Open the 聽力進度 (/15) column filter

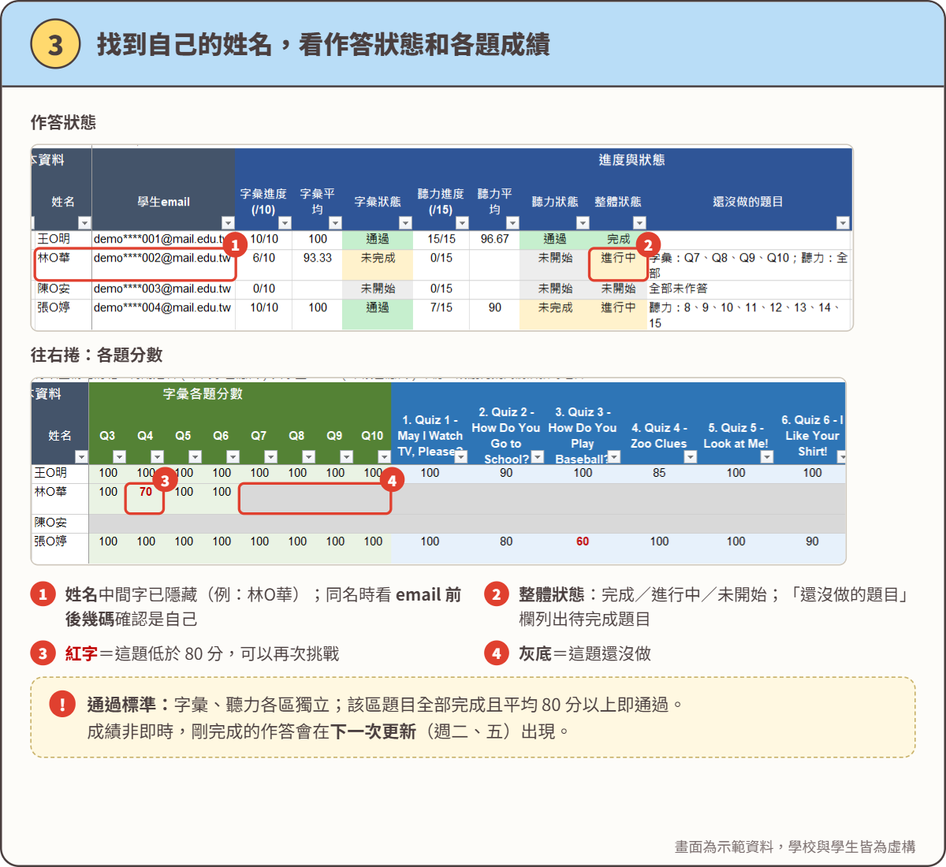click(x=462, y=223)
